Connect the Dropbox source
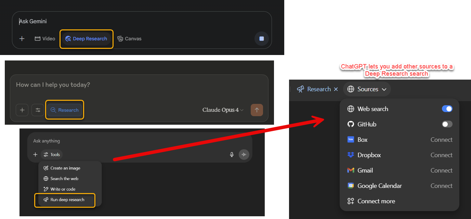The image size is (471, 219). [x=441, y=155]
